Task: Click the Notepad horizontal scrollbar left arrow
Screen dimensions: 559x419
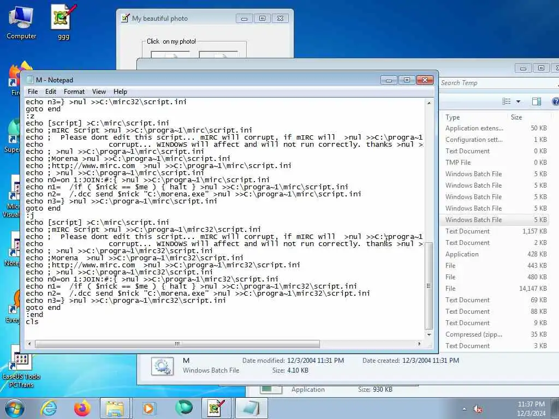Action: pyautogui.click(x=29, y=344)
